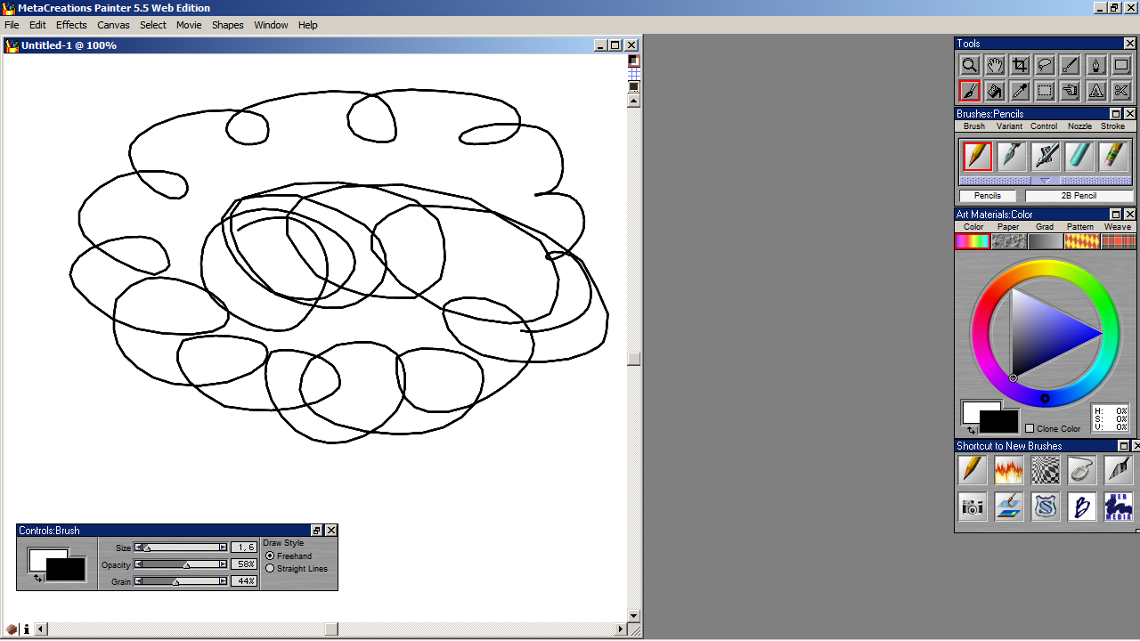This screenshot has width=1140, height=641.
Task: Open the Effects menu
Action: [71, 25]
